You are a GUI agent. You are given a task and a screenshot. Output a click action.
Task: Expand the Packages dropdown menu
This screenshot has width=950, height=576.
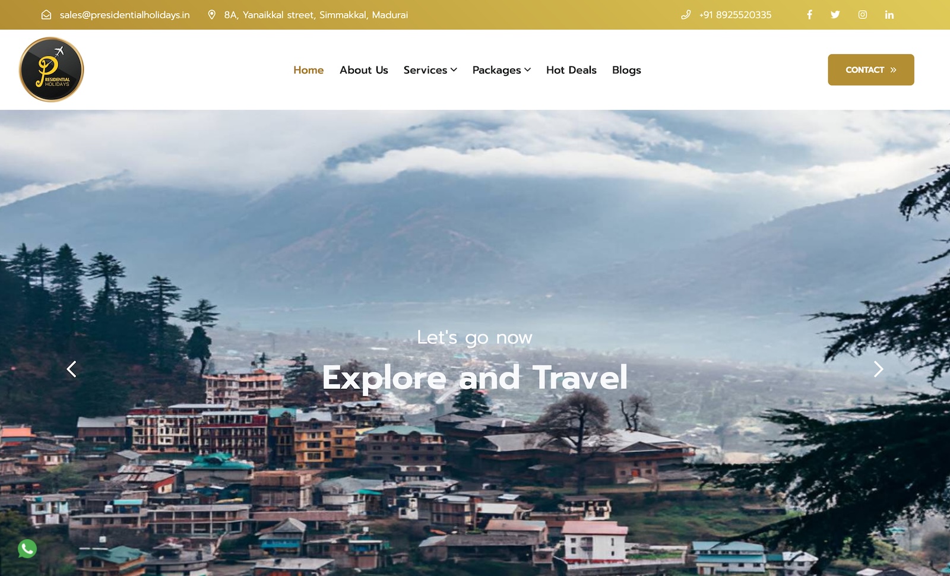coord(502,70)
